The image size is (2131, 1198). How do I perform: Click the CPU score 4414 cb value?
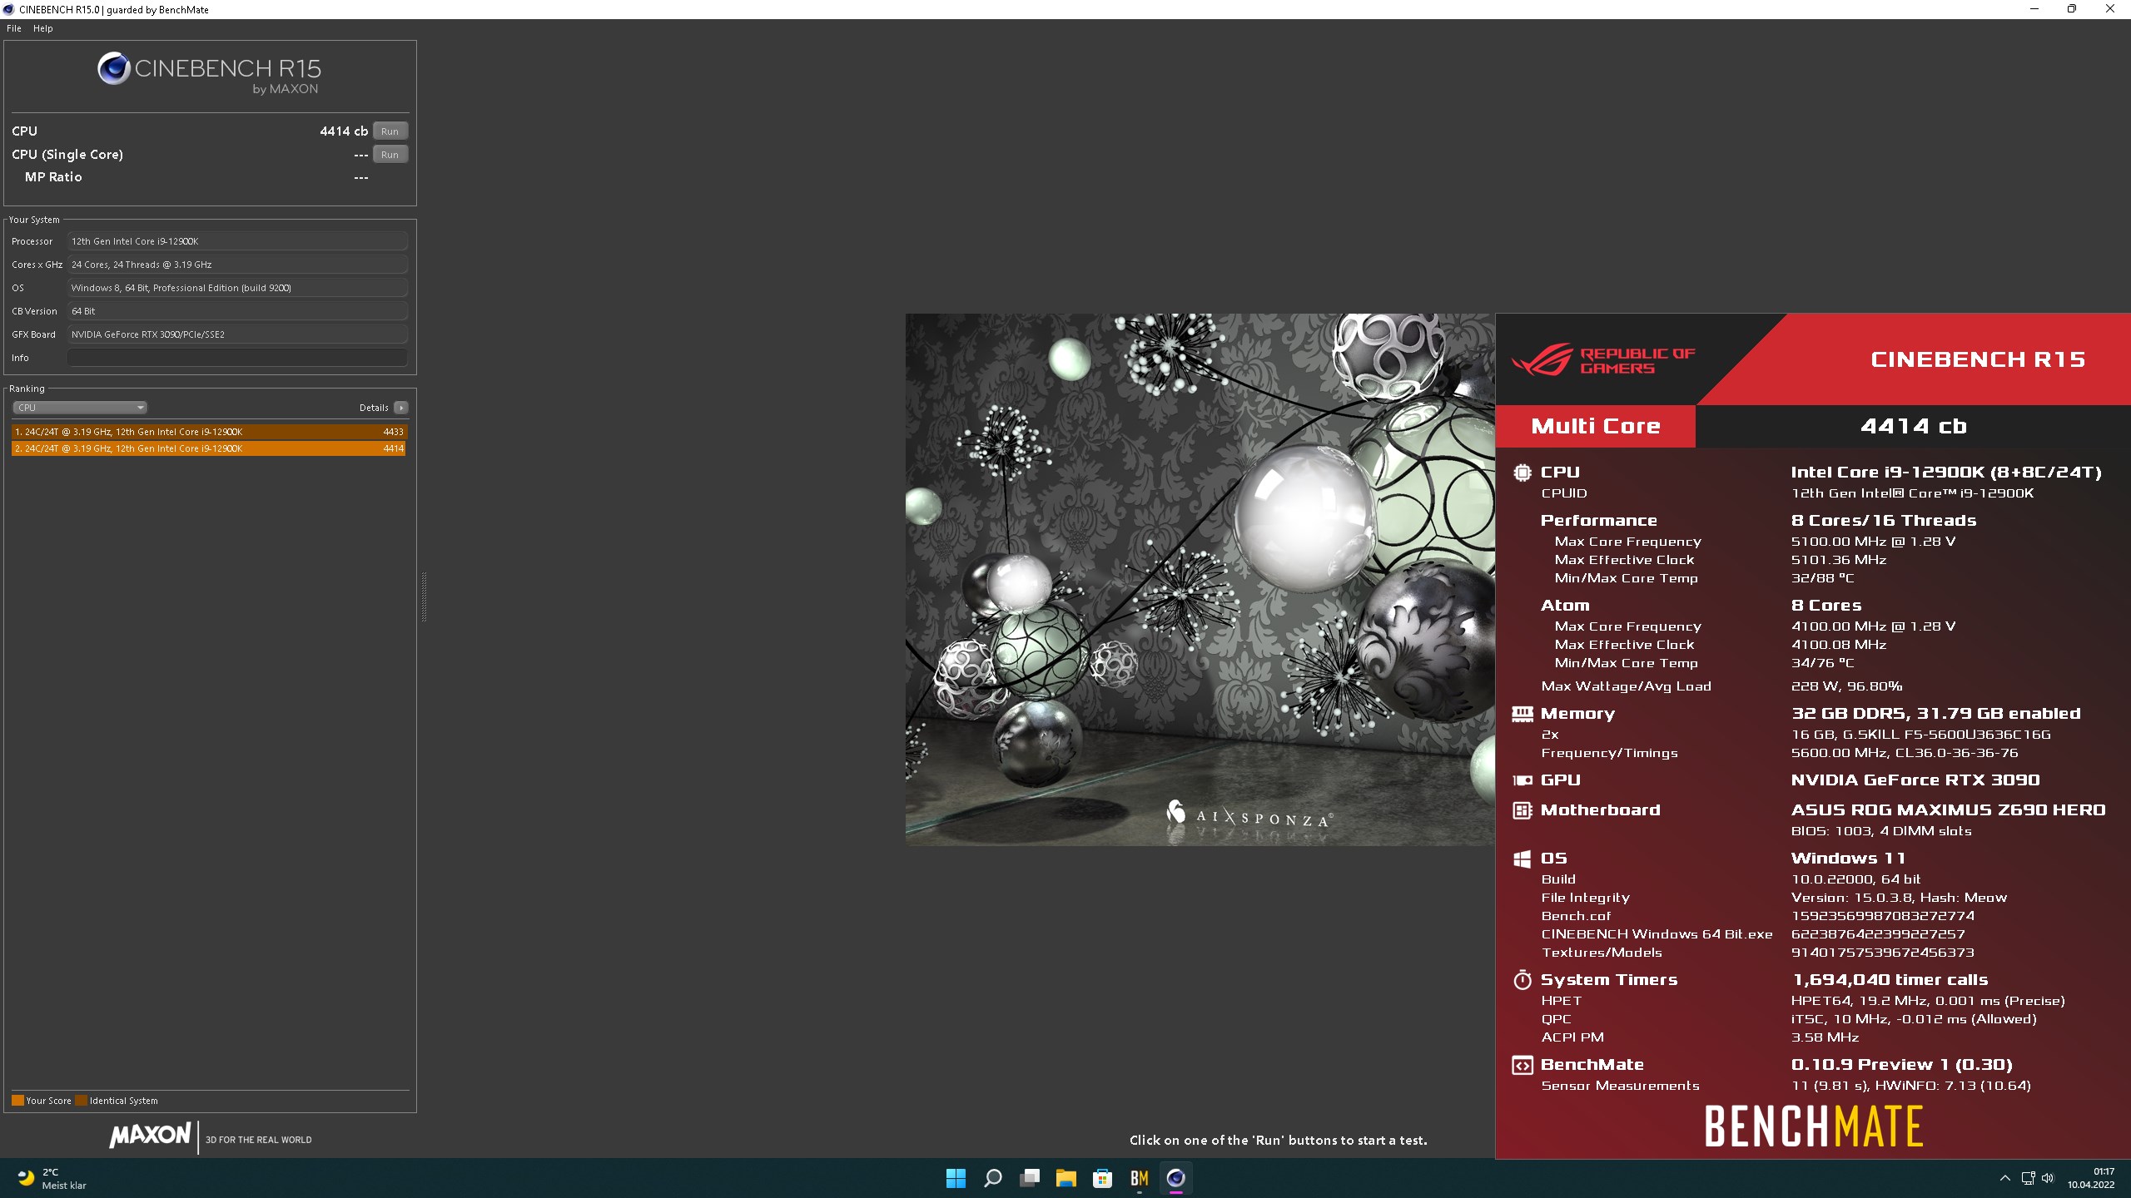pyautogui.click(x=344, y=131)
